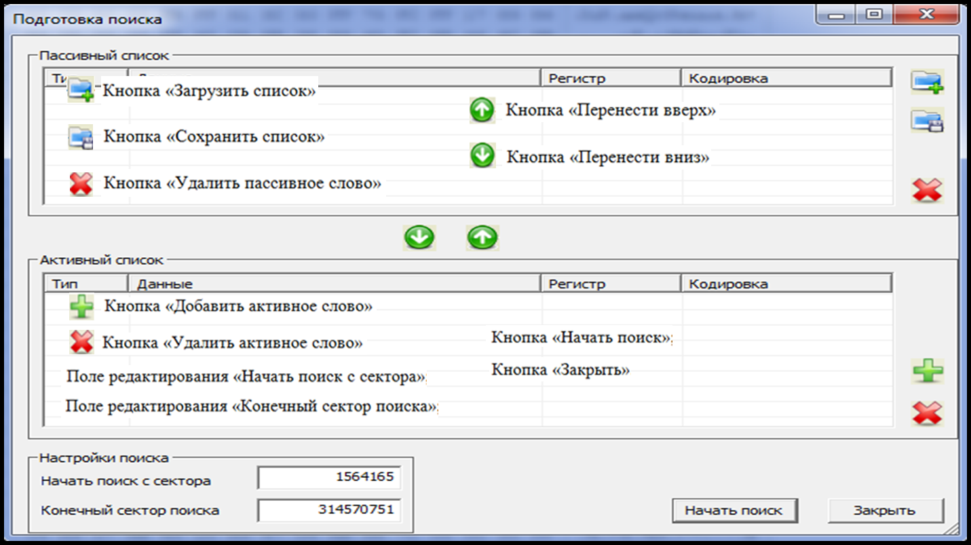
Task: Focus the «Конечный сектор поиска» field showing 314570751
Action: pos(330,510)
